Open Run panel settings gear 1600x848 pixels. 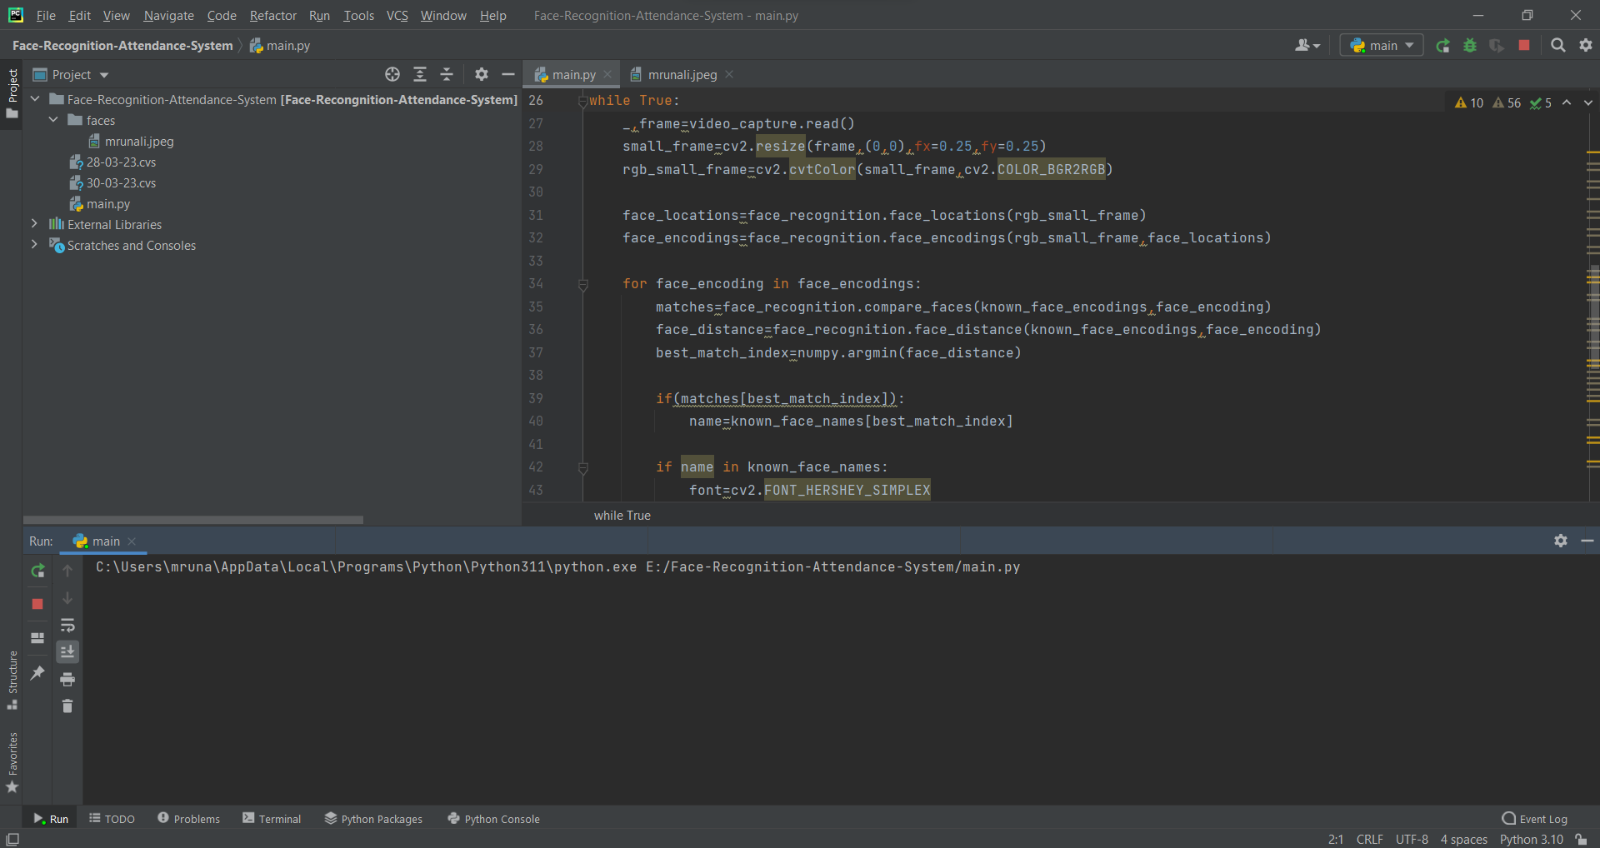[1561, 541]
